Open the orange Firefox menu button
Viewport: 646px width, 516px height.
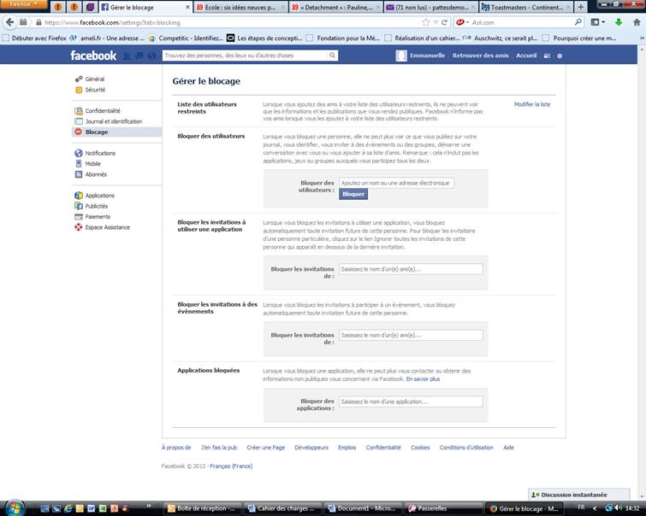tap(23, 4)
